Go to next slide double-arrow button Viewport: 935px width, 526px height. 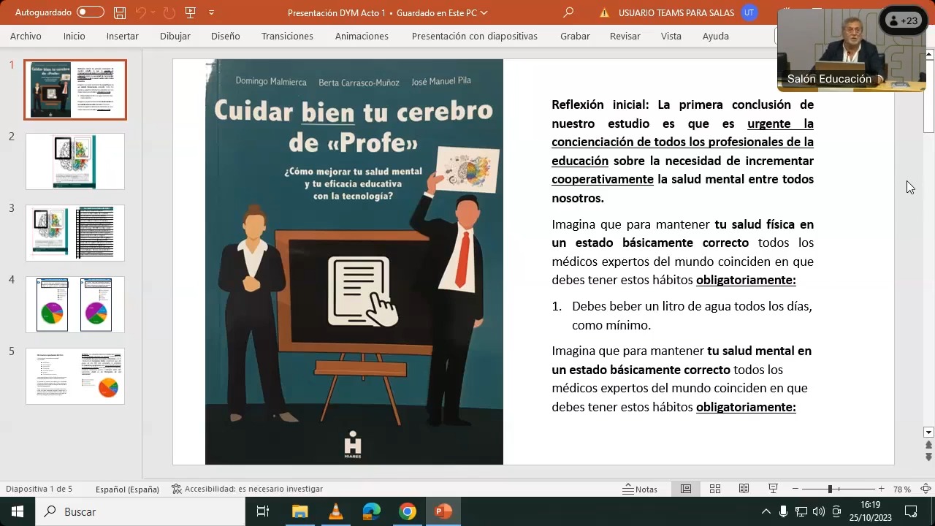[929, 457]
